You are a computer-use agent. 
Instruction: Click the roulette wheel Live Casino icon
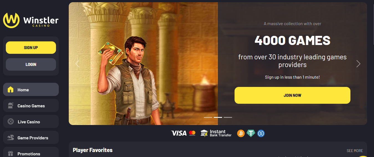coord(11,122)
